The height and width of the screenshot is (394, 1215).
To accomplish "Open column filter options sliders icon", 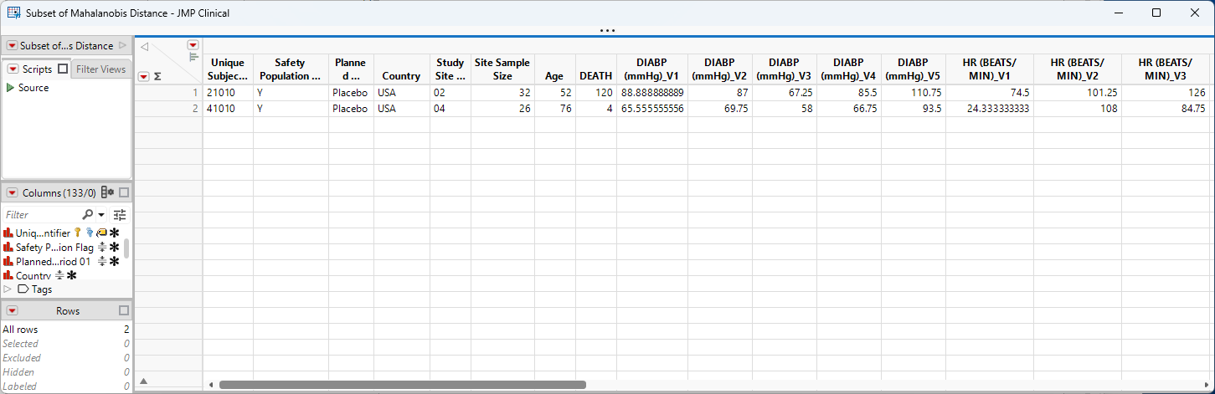I will pyautogui.click(x=120, y=215).
